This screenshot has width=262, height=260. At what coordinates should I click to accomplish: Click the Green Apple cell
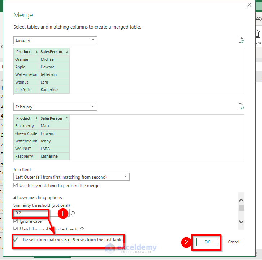pos(26,133)
